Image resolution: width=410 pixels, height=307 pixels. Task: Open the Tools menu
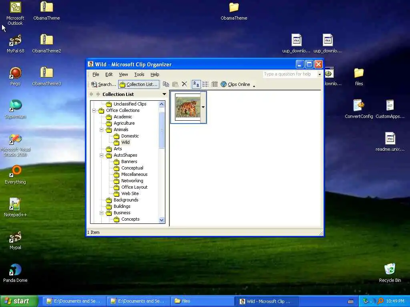click(139, 74)
